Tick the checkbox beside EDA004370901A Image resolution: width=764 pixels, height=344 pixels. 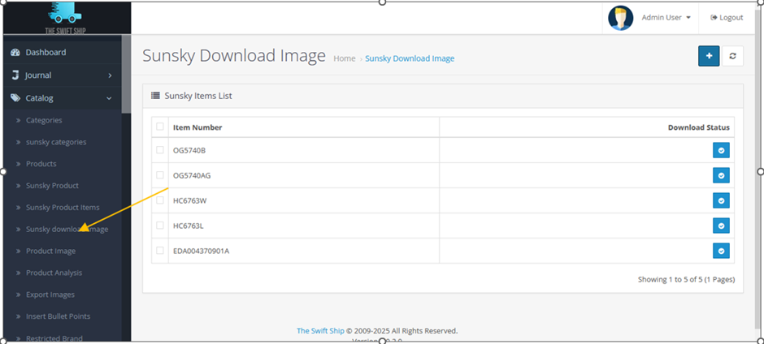[160, 251]
